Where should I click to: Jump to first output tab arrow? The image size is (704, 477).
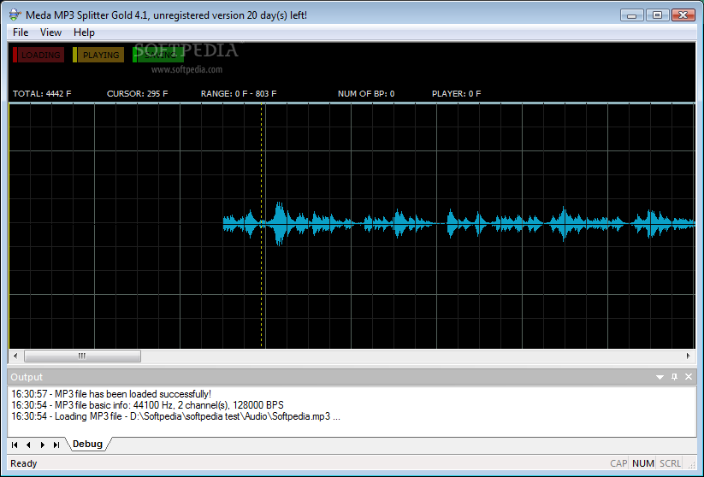tap(15, 445)
